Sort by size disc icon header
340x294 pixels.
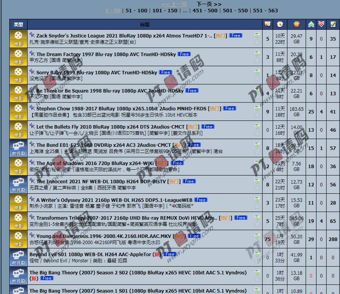pyautogui.click(x=296, y=24)
